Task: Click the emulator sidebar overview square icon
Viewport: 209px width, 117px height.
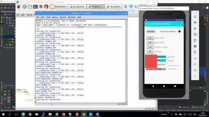Action: 195,70
